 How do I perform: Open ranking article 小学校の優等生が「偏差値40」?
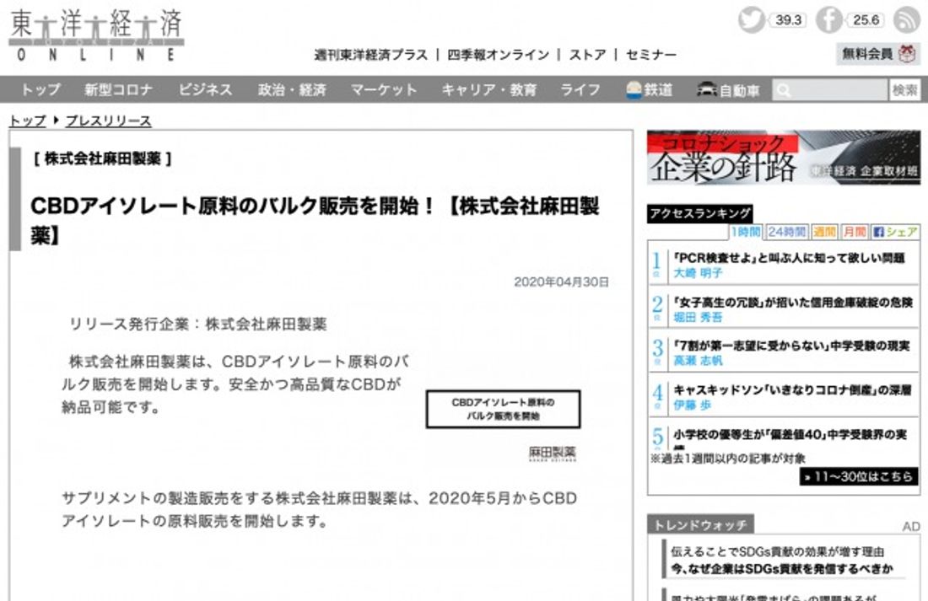(790, 436)
